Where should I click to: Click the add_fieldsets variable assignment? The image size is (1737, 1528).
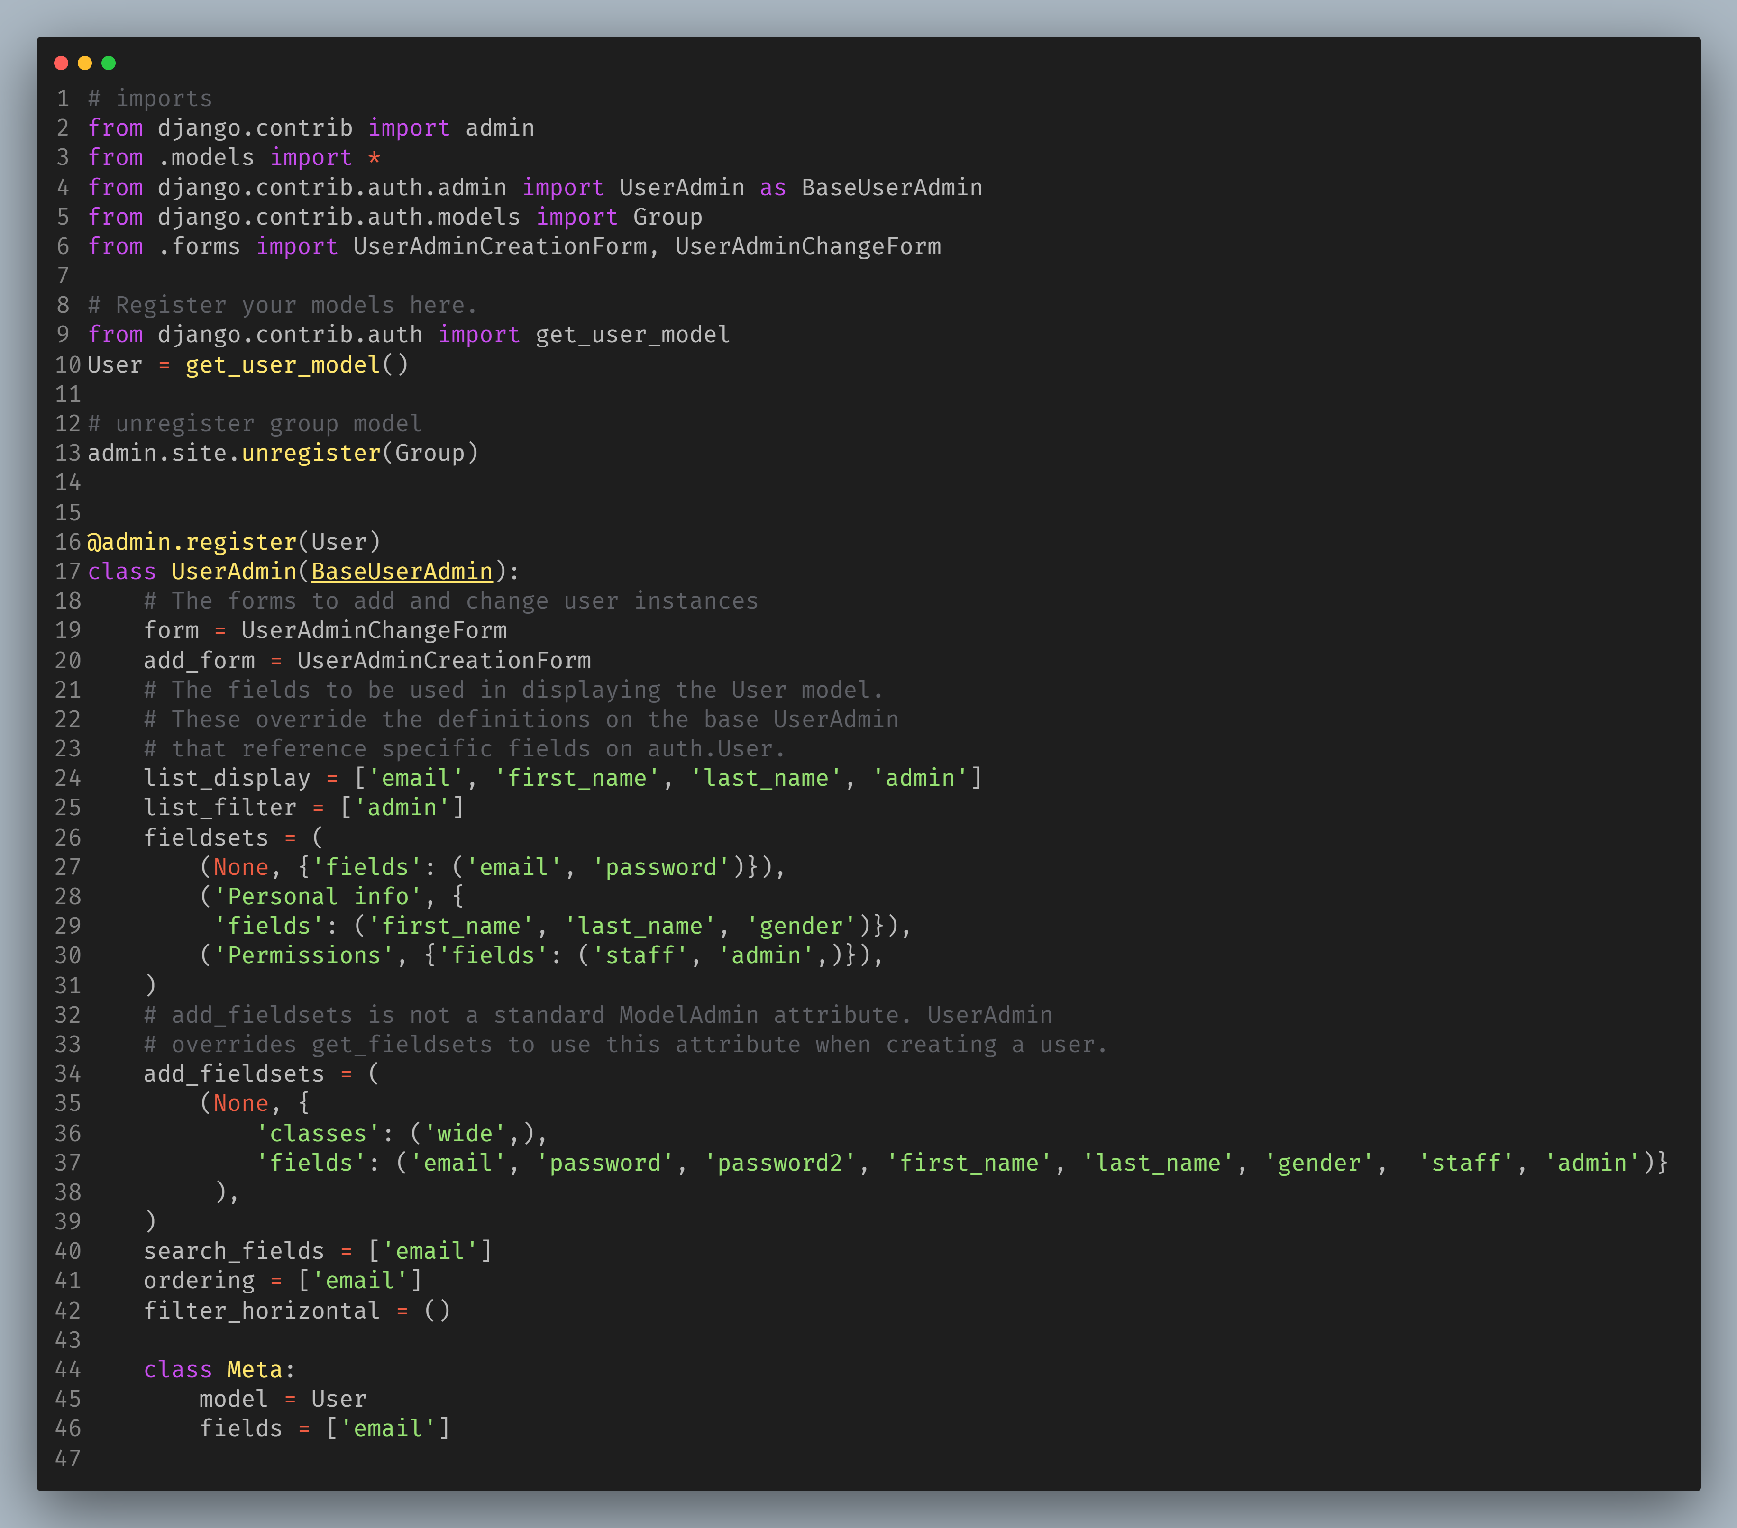(x=234, y=1073)
